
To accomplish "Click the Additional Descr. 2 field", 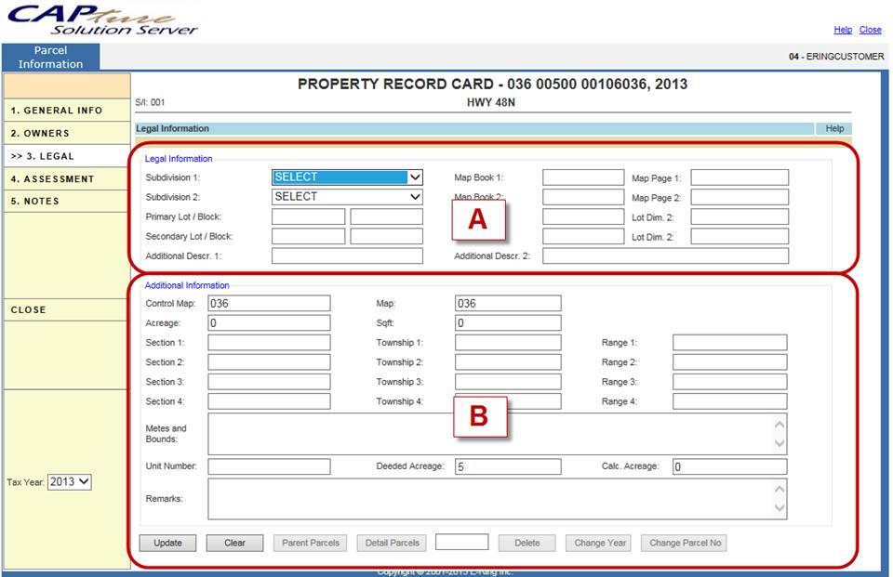I will pos(666,256).
